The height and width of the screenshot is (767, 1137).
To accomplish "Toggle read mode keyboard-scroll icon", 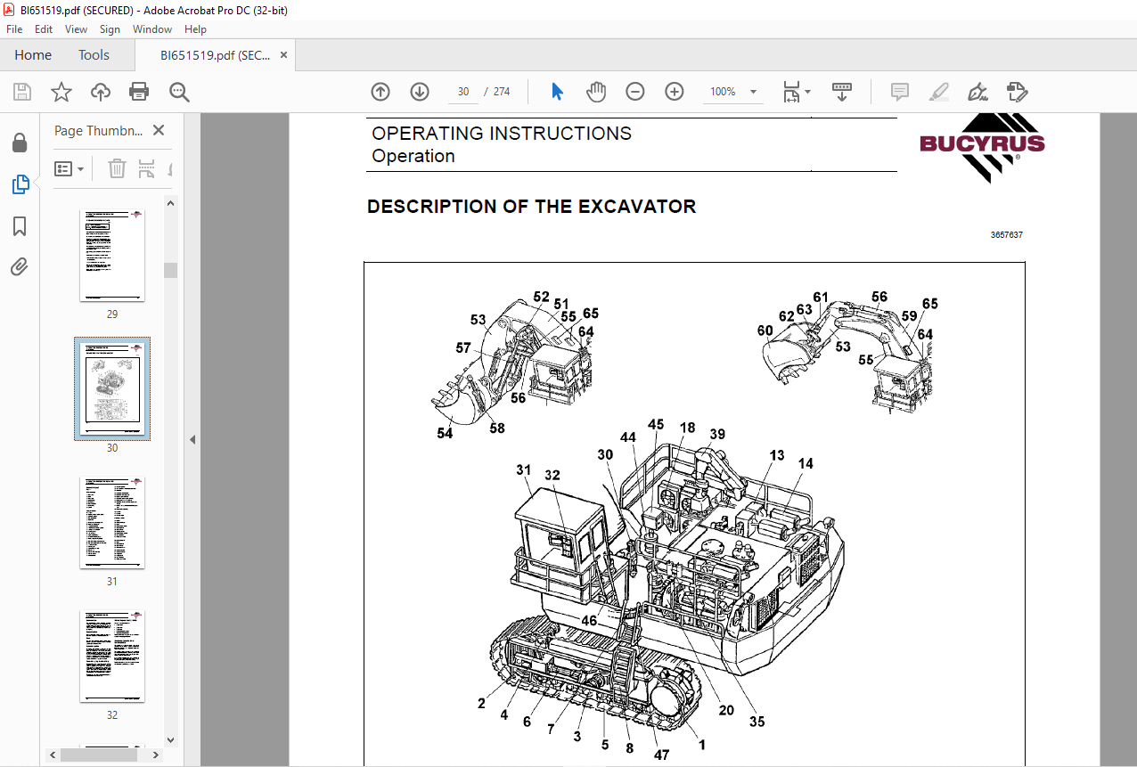I will pos(842,92).
